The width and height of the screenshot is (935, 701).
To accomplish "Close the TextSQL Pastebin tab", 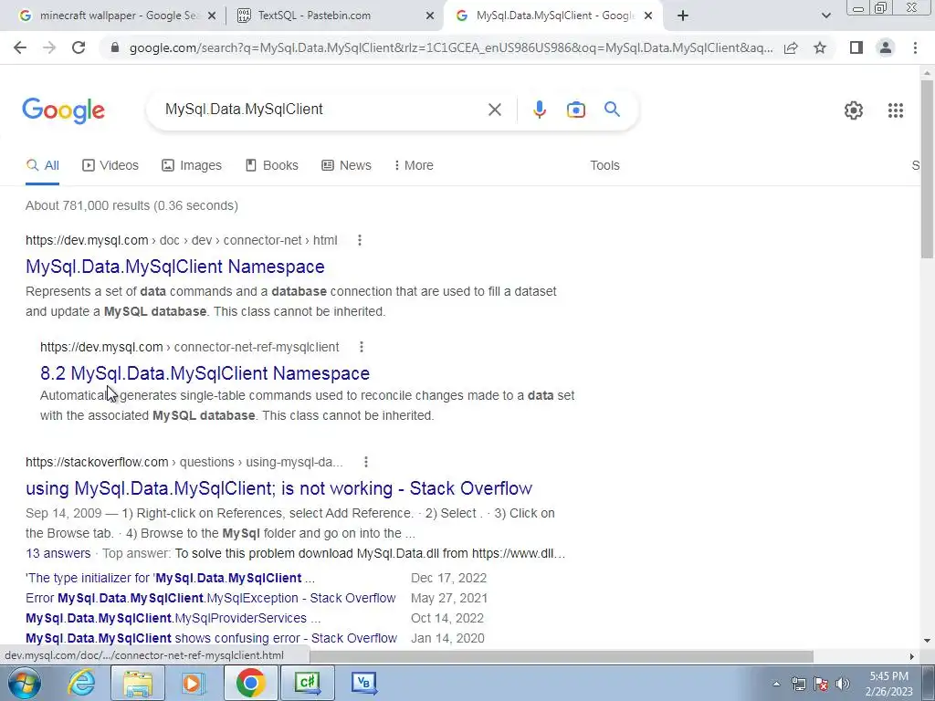I will click(x=430, y=16).
